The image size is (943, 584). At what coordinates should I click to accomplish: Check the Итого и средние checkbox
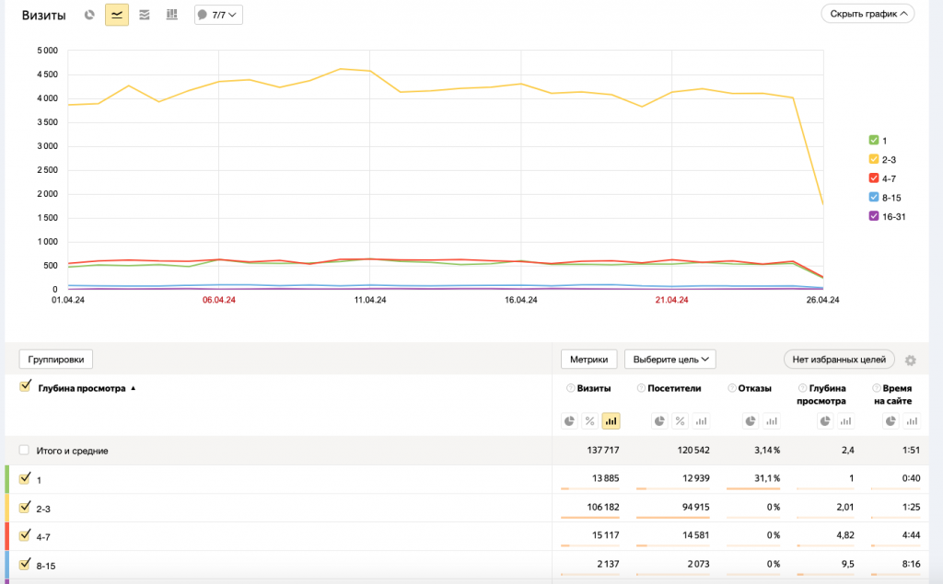[x=24, y=450]
